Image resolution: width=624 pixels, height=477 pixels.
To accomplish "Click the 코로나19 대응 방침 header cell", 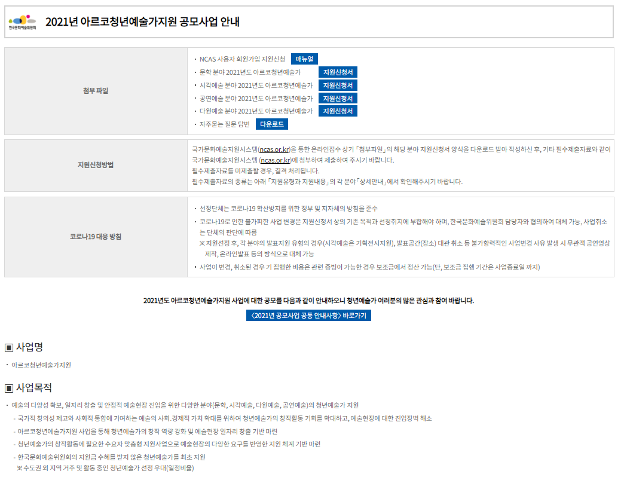I will tap(96, 237).
